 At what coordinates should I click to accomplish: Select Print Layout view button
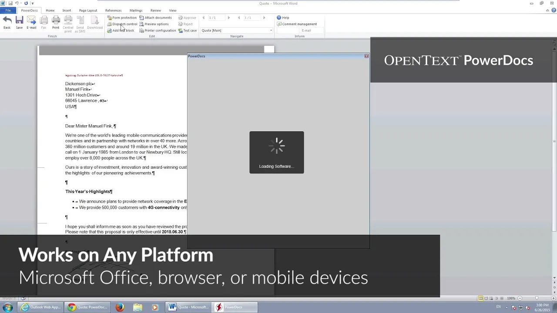click(x=480, y=298)
